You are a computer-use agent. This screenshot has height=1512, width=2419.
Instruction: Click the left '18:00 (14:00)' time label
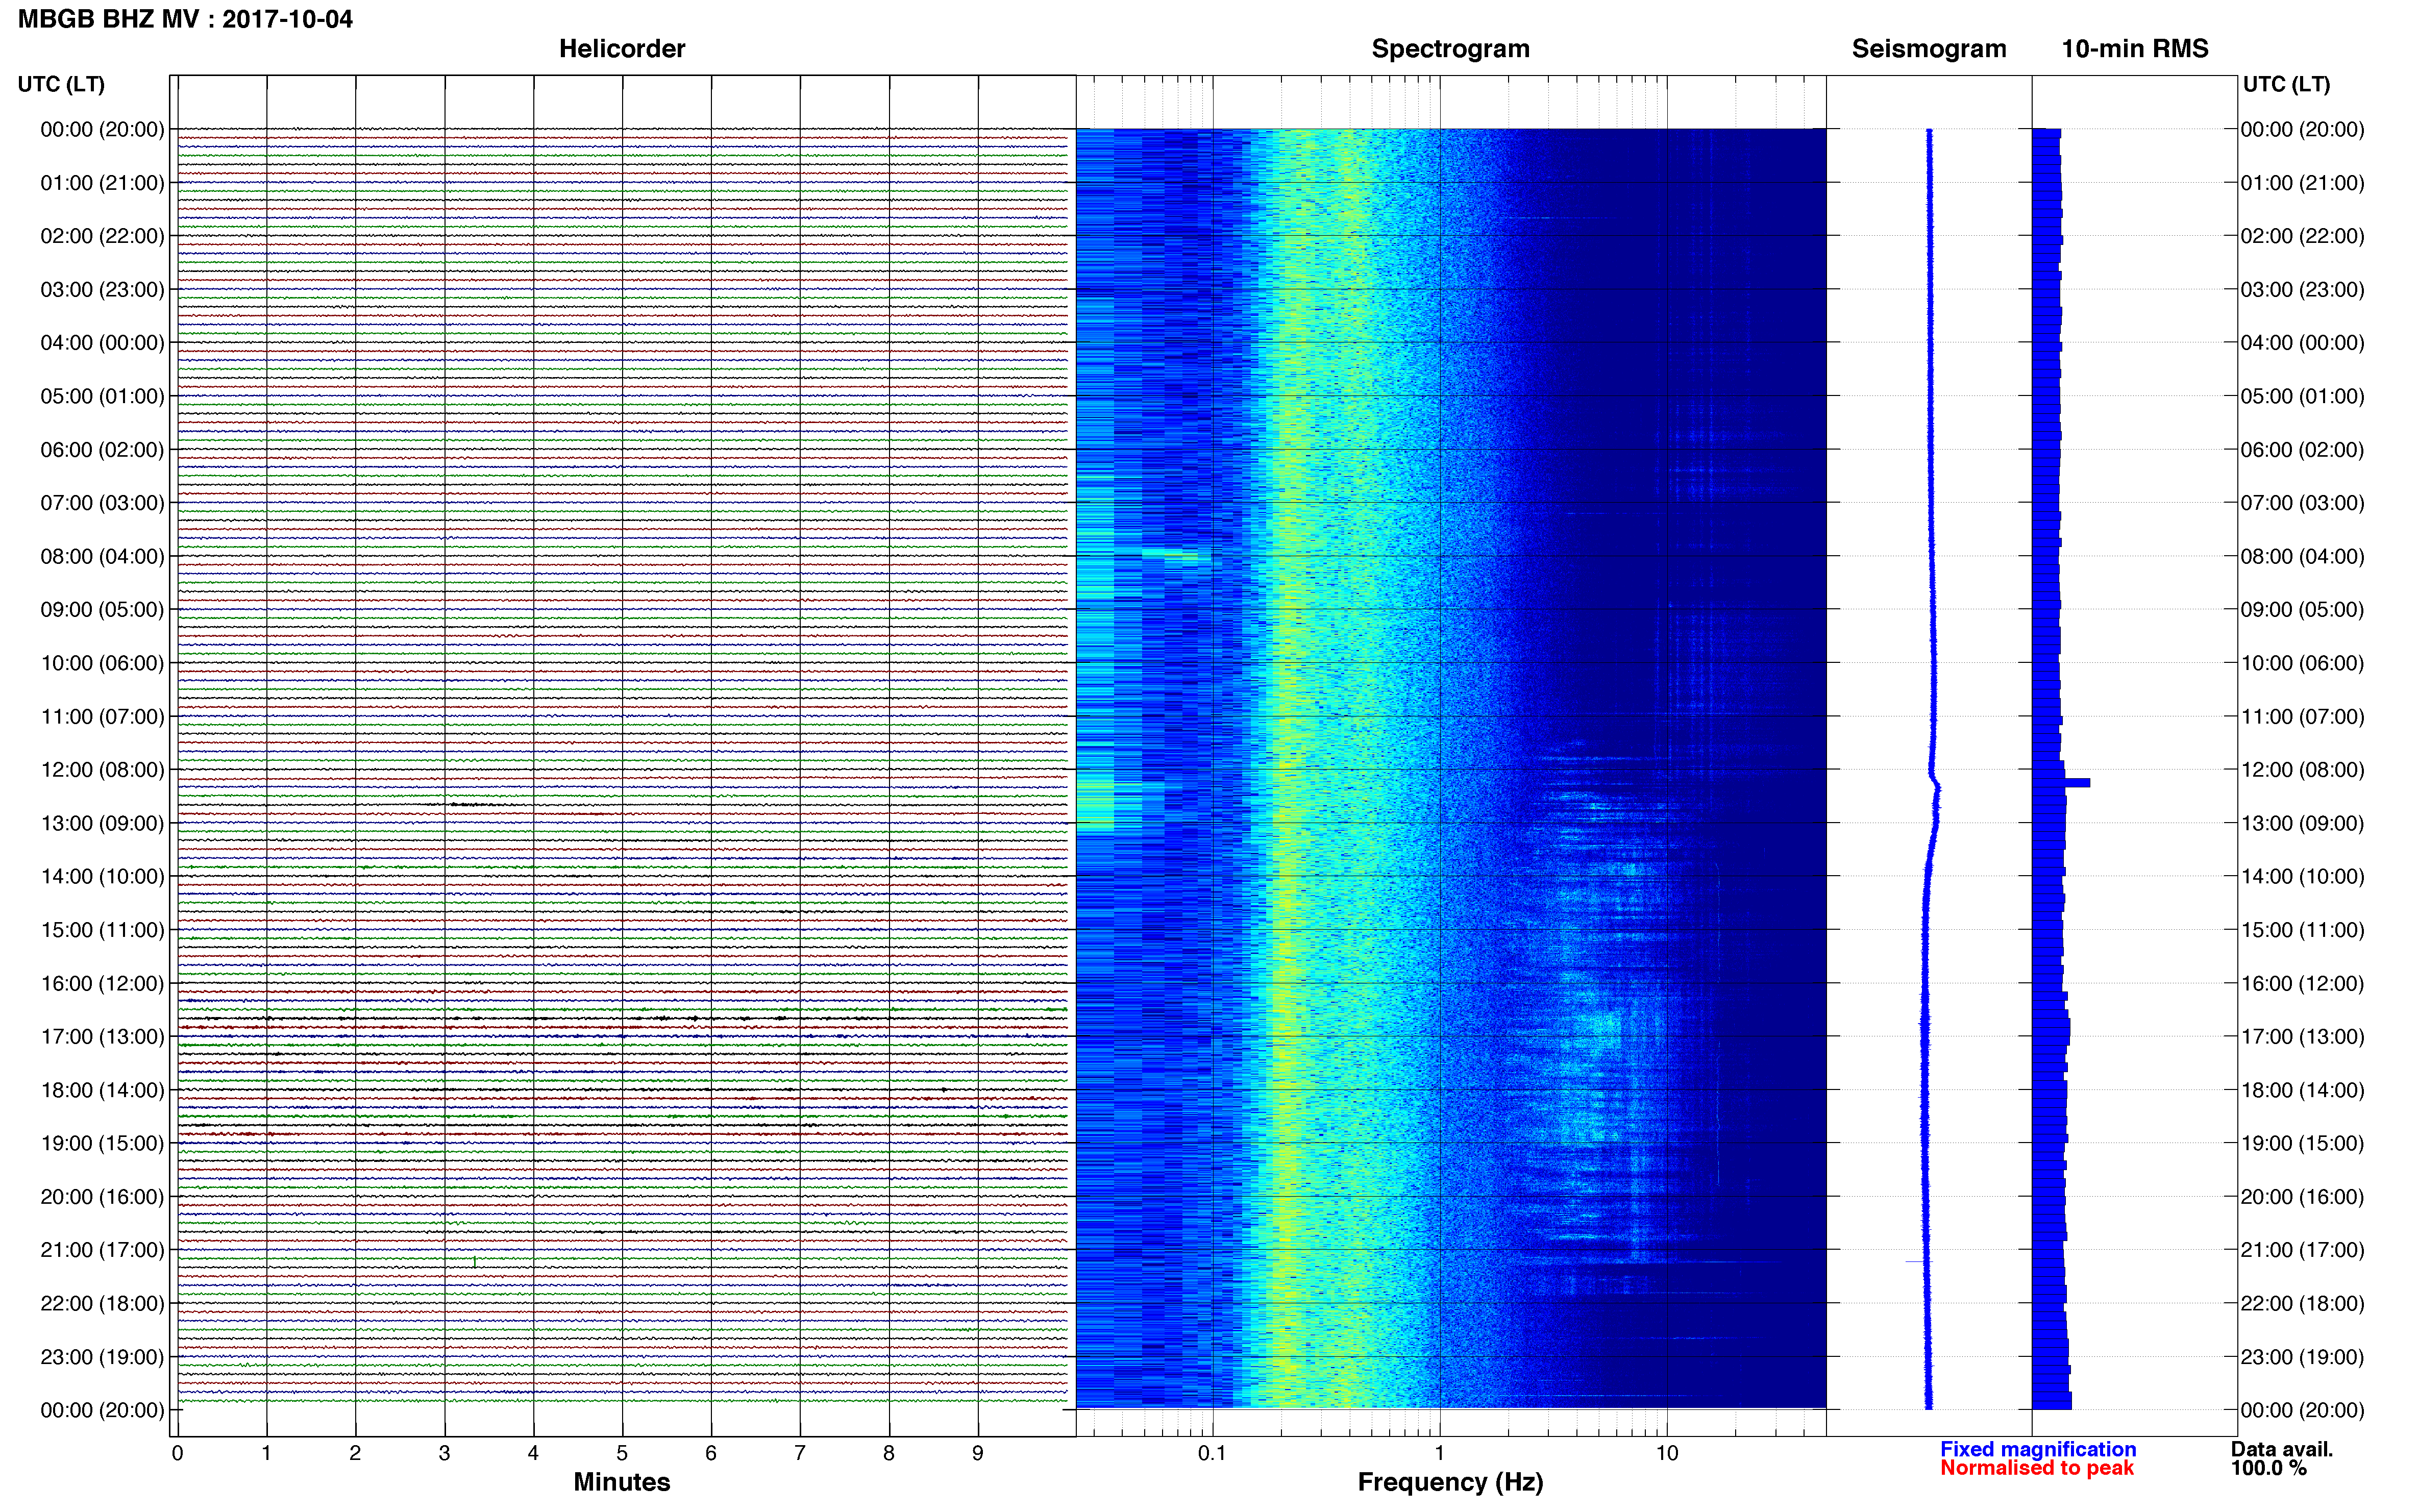click(102, 1090)
